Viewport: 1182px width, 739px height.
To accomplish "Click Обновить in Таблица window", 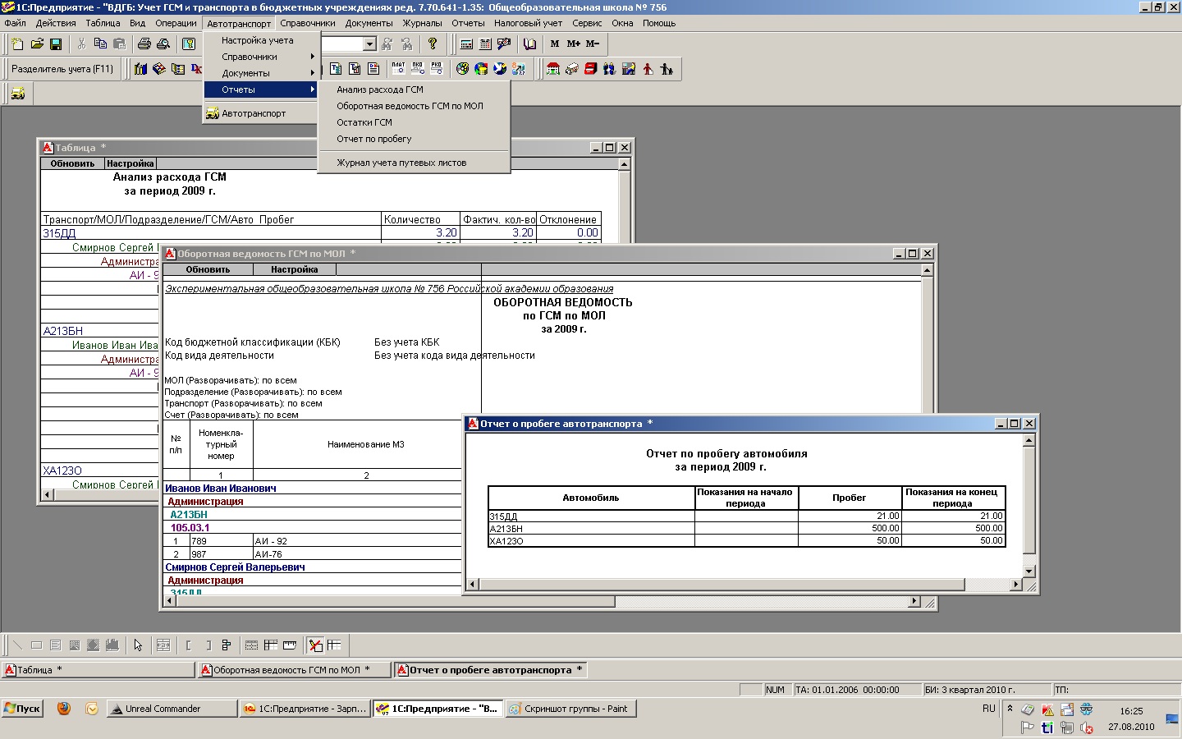I will [x=72, y=163].
